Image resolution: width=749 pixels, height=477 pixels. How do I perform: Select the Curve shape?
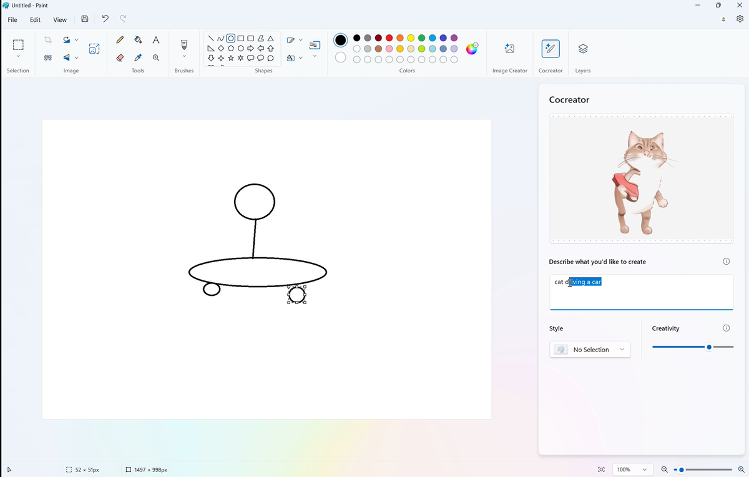coord(221,39)
